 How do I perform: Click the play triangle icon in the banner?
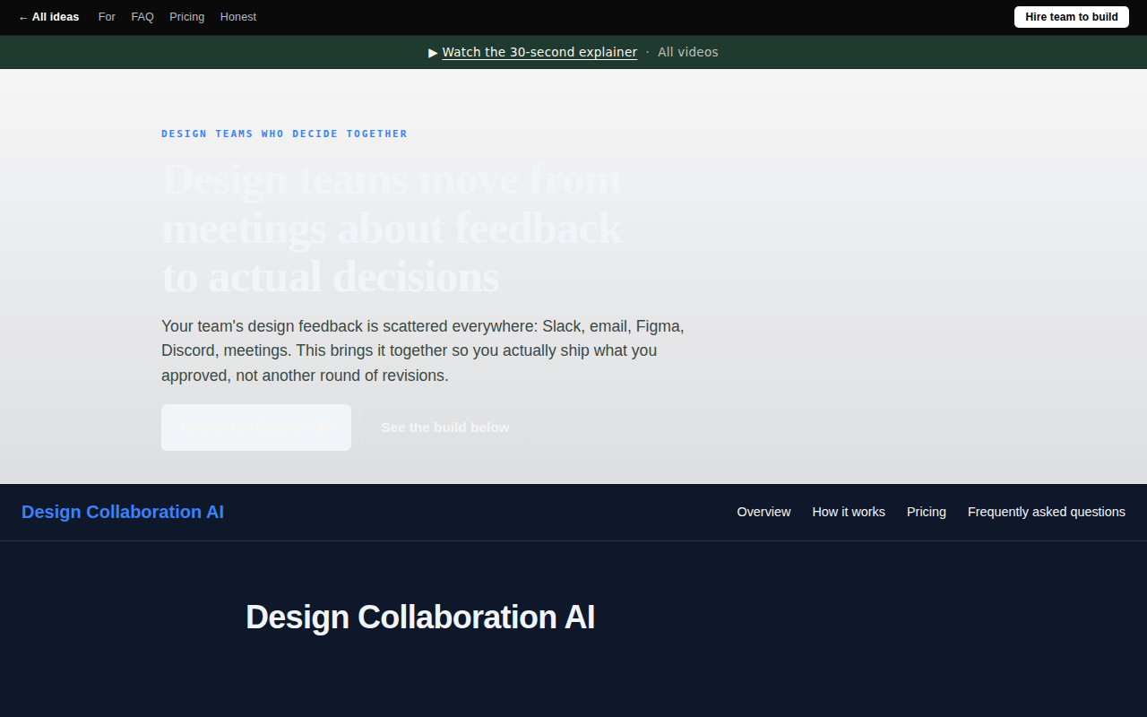tap(434, 53)
